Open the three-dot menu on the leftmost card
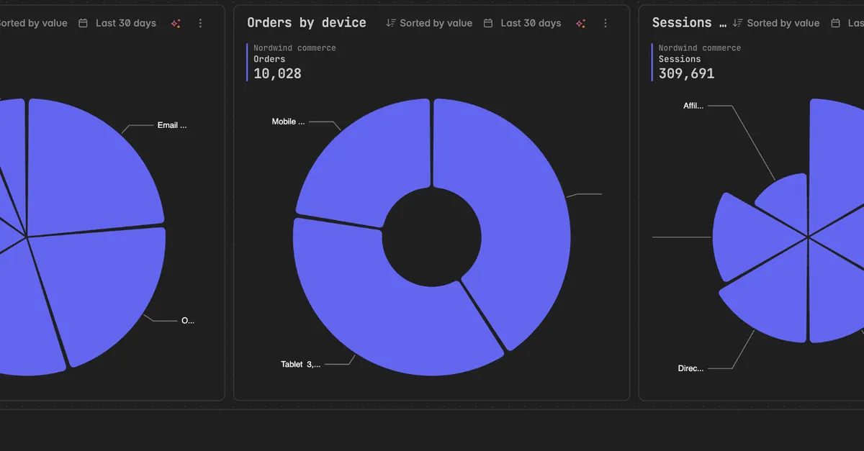 pos(200,23)
